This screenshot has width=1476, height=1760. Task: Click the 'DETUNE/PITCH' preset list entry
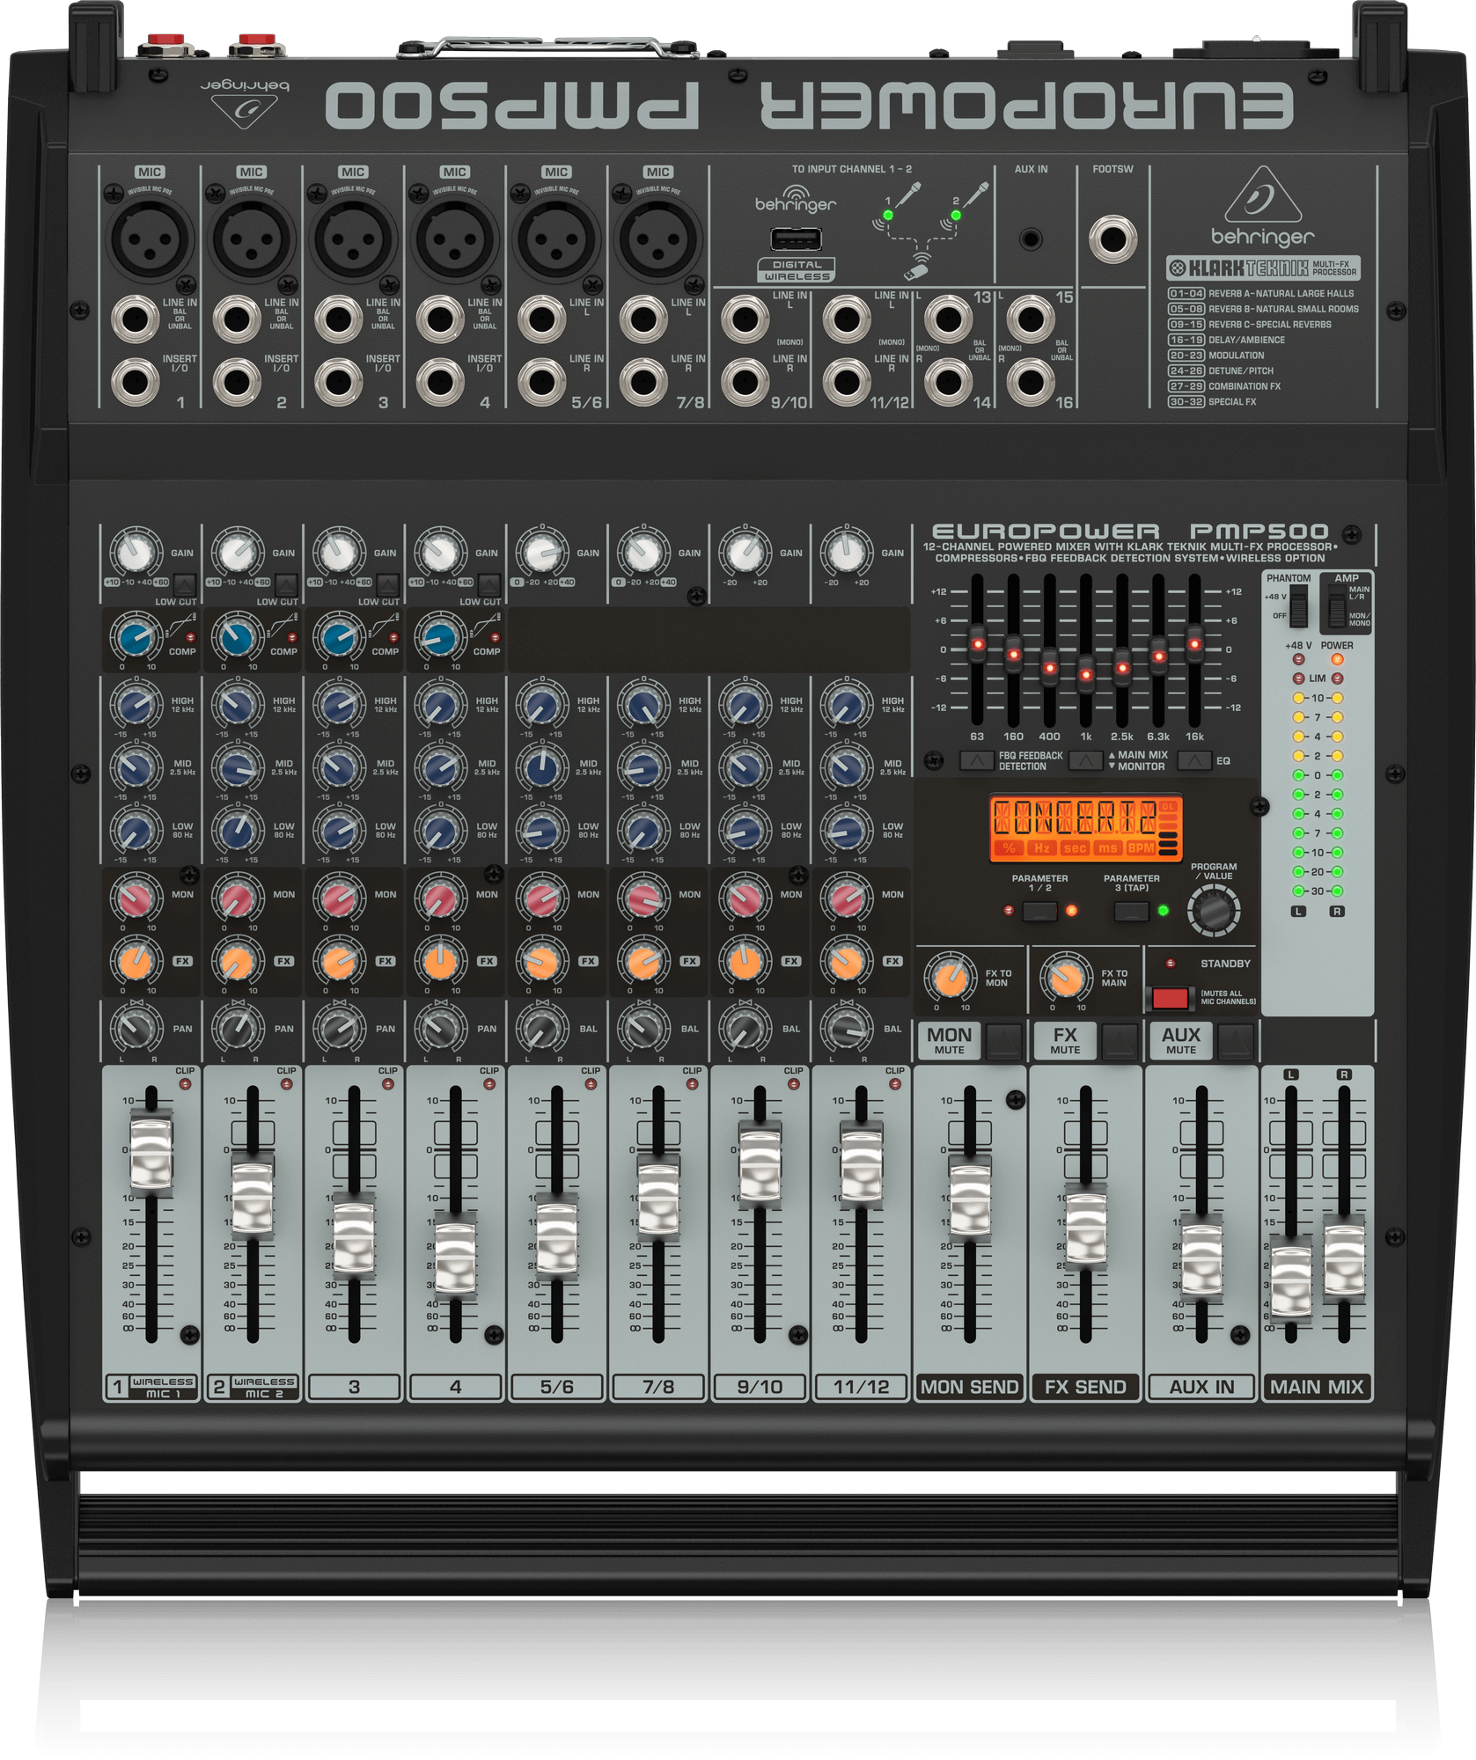pyautogui.click(x=1240, y=371)
